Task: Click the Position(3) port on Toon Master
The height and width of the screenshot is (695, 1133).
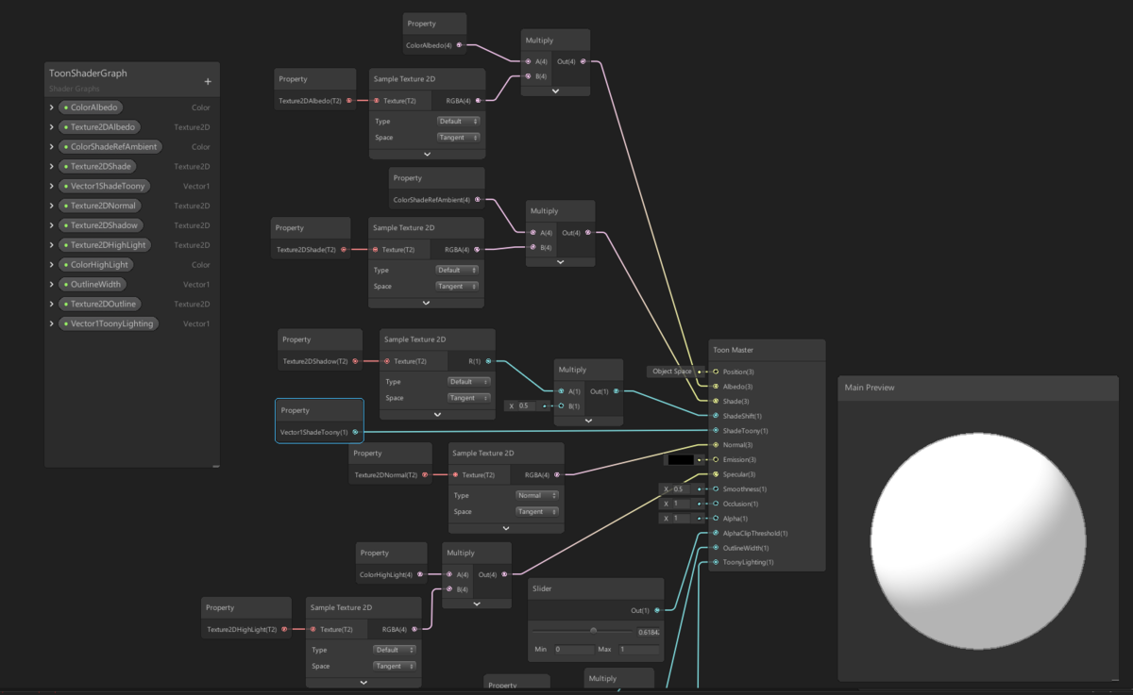Action: point(716,372)
